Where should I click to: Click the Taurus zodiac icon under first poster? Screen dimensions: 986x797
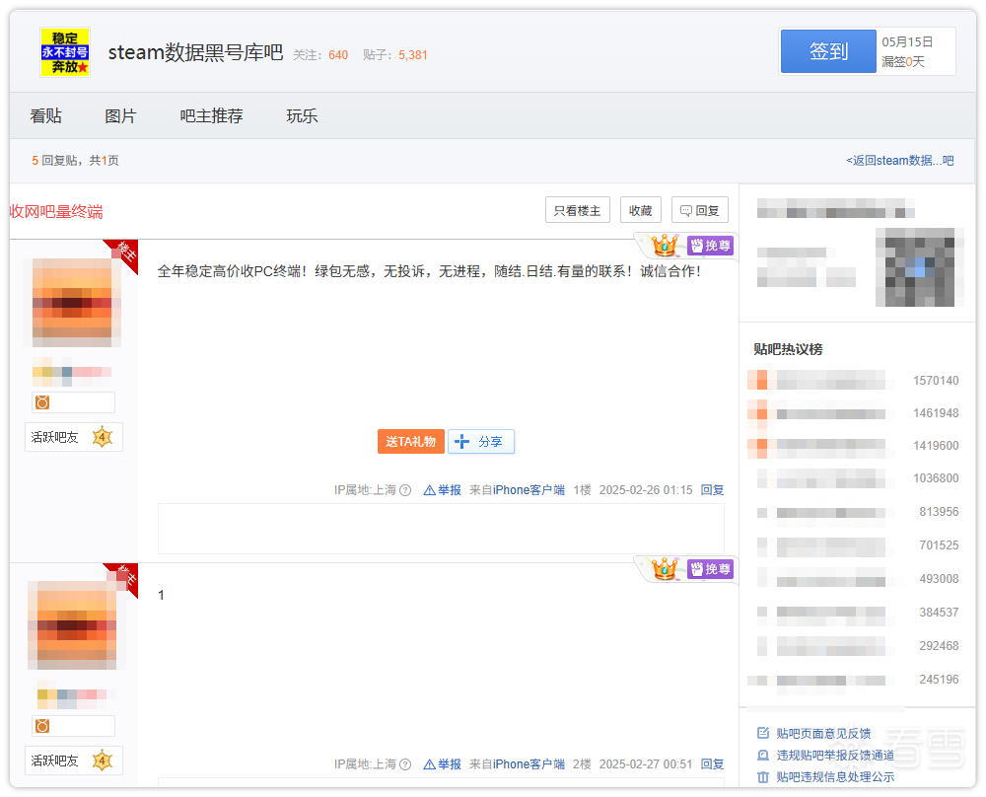(x=42, y=402)
